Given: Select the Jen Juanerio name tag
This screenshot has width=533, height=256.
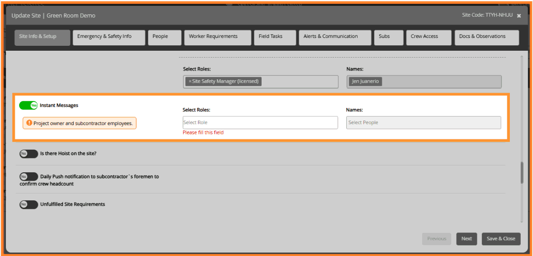Looking at the screenshot, I should coord(366,82).
